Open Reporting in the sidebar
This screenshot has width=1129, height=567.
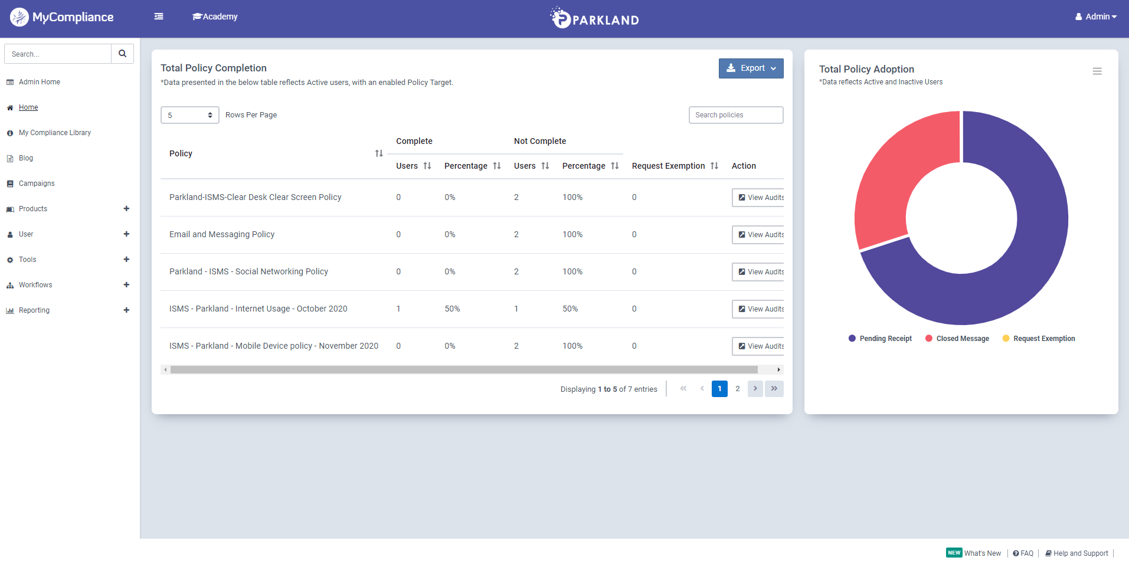click(x=34, y=310)
